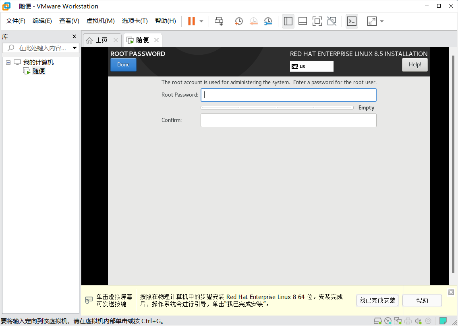This screenshot has width=458, height=326.
Task: Select the 随便 VM in library tree
Action: (39, 71)
